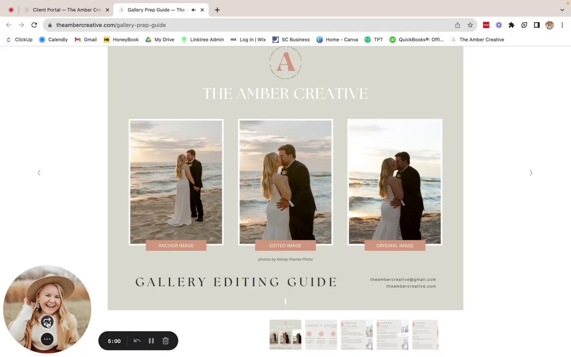The height and width of the screenshot is (357, 571).
Task: Click the camera flip icon on webcam bubble
Action: [x=47, y=322]
